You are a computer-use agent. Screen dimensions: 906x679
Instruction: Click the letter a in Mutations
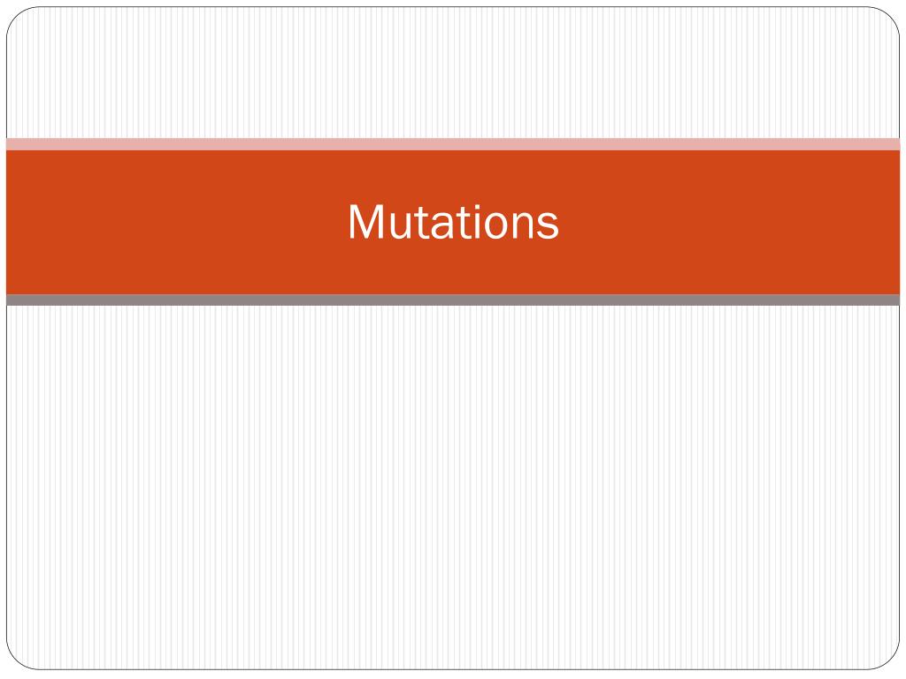(442, 225)
